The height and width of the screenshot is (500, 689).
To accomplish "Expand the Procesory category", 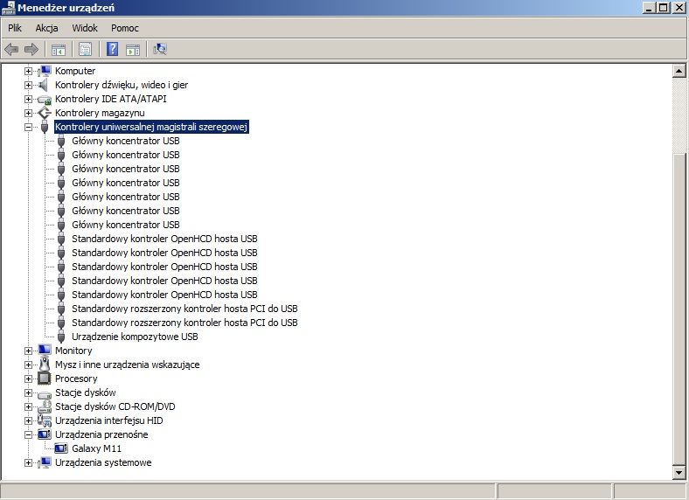I will [x=29, y=378].
